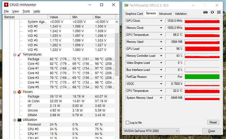The width and height of the screenshot is (226, 139).
Task: Click the HWMonitor scroll up arrow
Action: (x=117, y=22)
